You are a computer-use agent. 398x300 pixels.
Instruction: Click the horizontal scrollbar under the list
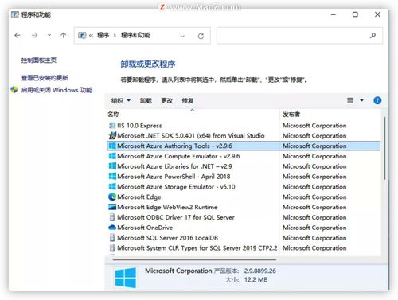(194, 260)
